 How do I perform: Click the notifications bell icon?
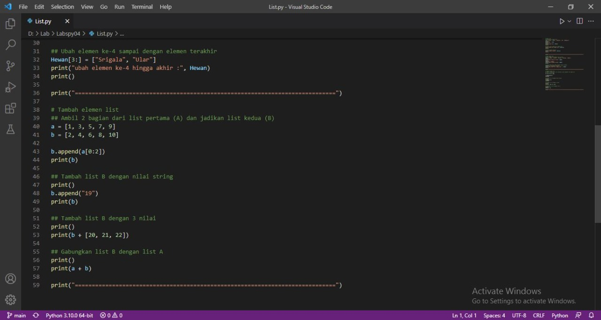[591, 315]
